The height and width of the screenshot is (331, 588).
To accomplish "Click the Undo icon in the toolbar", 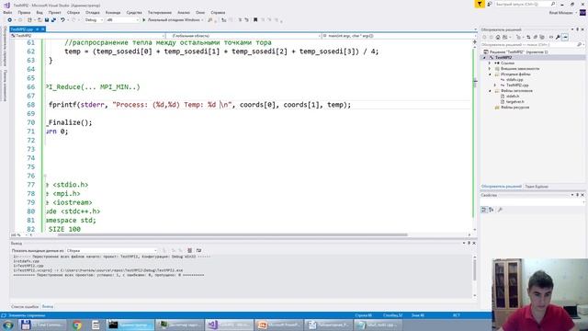I will point(62,20).
